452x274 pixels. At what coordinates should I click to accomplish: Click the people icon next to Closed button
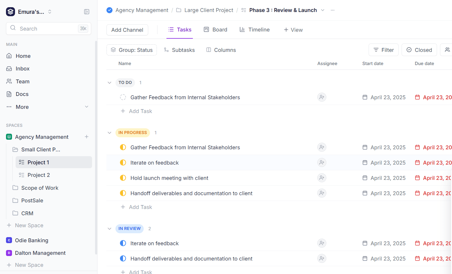447,50
